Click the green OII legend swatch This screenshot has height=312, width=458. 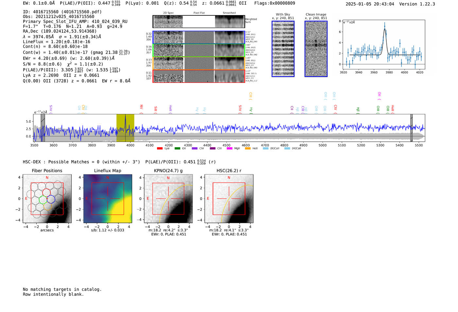pyautogui.click(x=177, y=149)
